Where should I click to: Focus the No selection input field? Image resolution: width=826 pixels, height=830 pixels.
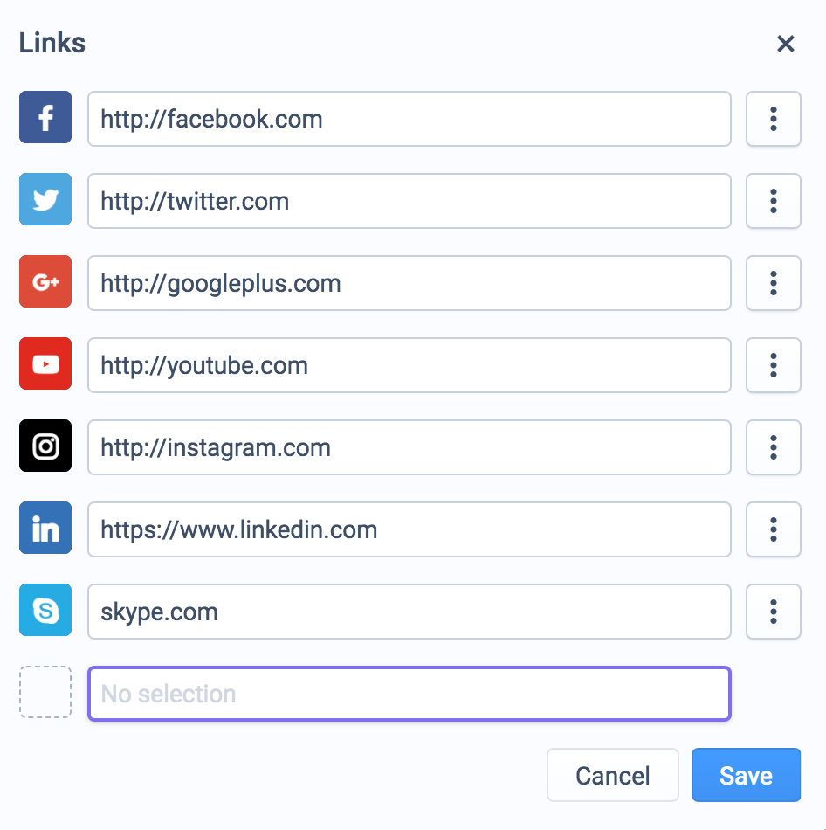tap(410, 694)
